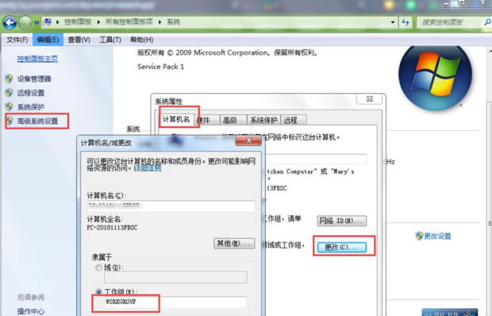Refresh the page with the refresh icon
492x316 pixels.
[x=406, y=22]
